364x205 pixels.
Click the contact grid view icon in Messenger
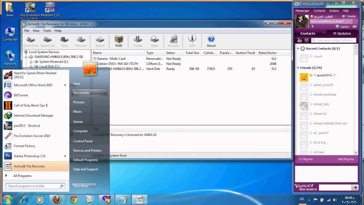coord(307,40)
